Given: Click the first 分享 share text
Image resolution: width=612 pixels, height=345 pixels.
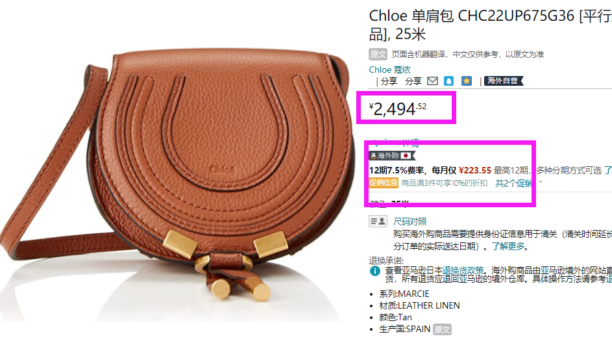Looking at the screenshot, I should tap(389, 81).
